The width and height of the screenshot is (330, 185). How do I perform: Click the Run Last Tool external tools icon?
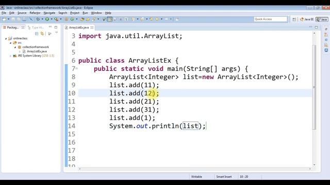(x=56, y=19)
